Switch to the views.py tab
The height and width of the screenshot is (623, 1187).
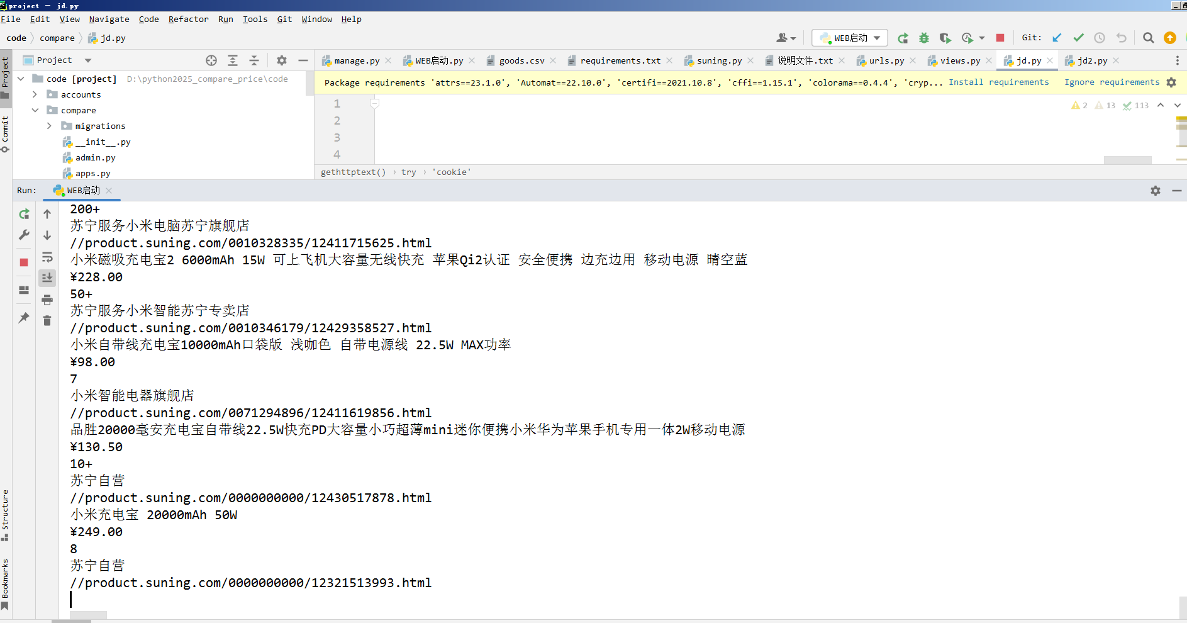click(960, 60)
